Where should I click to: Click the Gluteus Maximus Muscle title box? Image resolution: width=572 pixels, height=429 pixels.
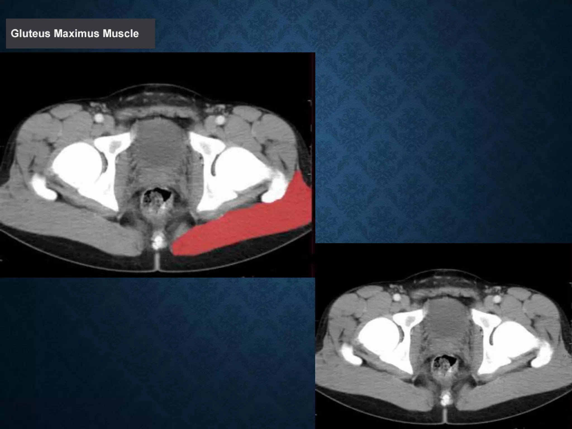tap(80, 34)
